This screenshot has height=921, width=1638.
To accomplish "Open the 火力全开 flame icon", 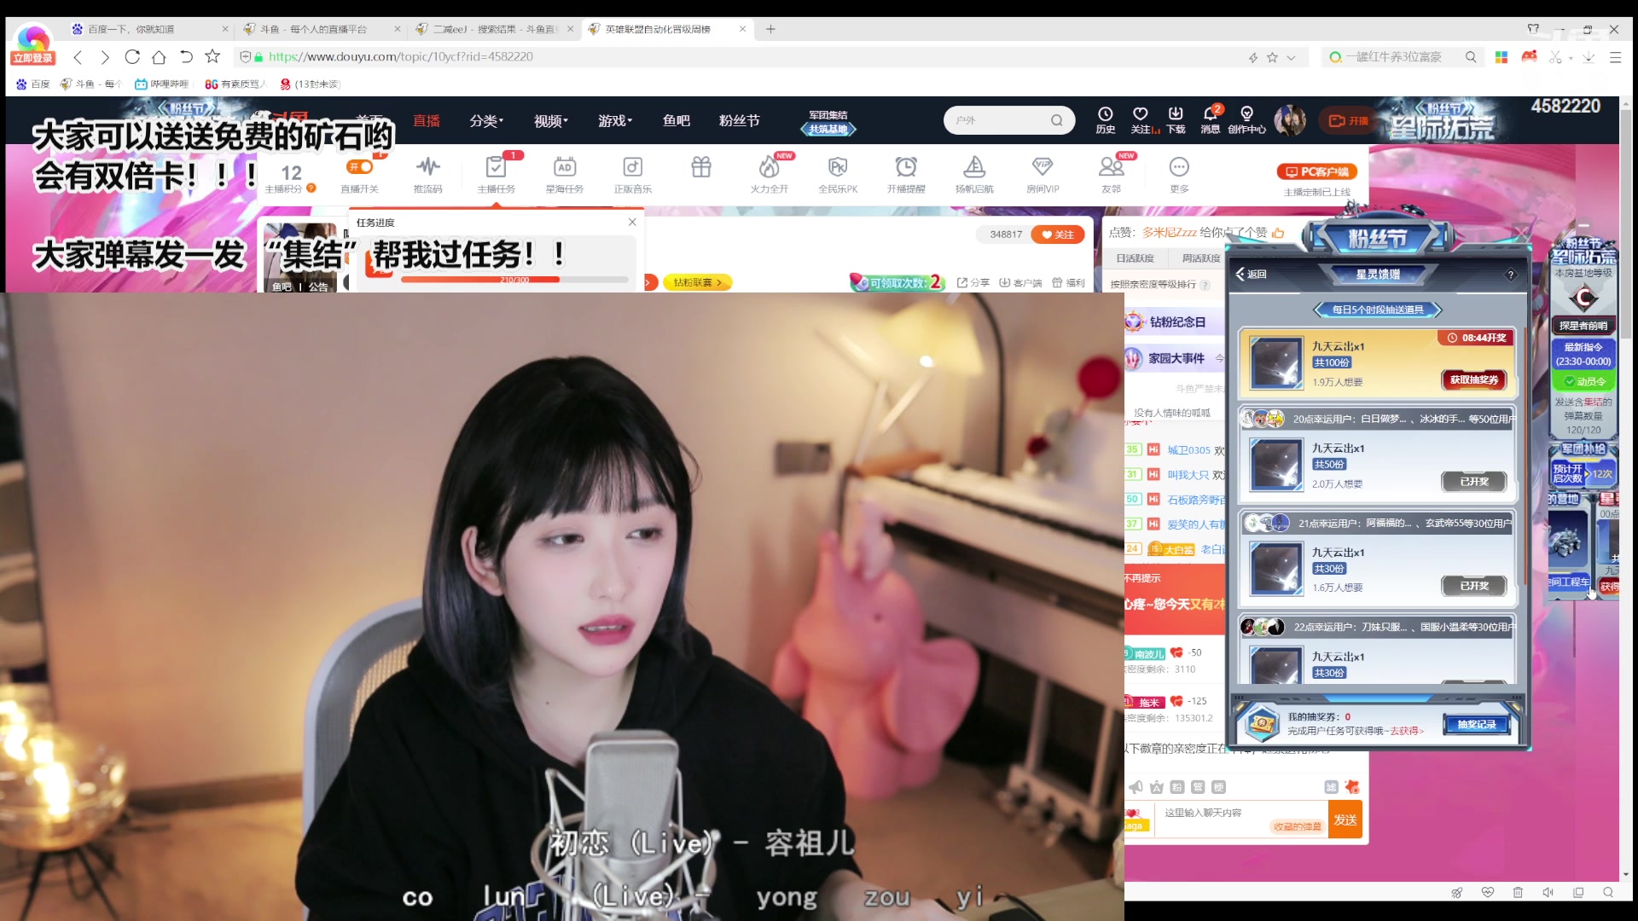I will (x=769, y=167).
